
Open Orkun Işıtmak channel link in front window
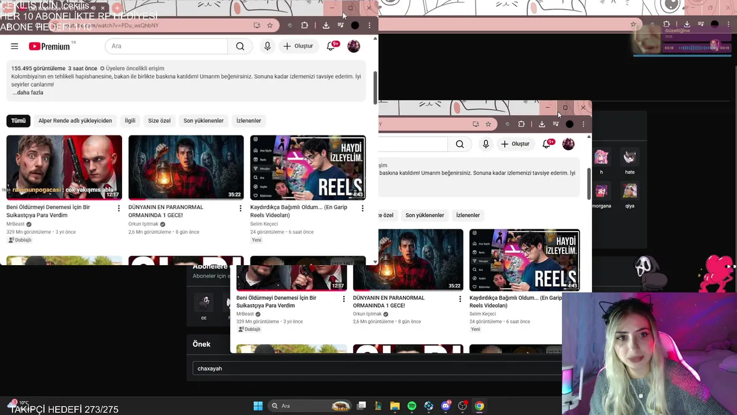[x=143, y=224]
